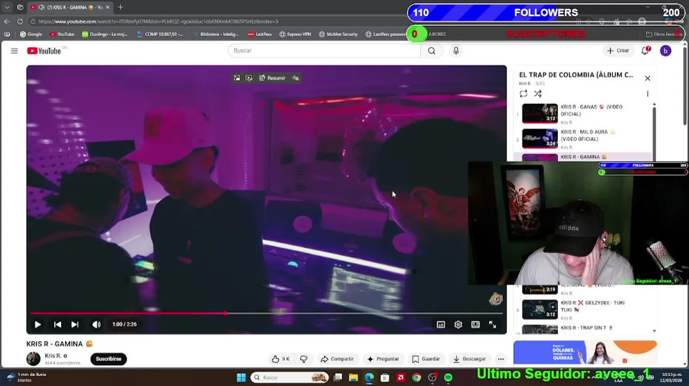Download video with Descargar button
The image size is (689, 386).
tap(470, 359)
